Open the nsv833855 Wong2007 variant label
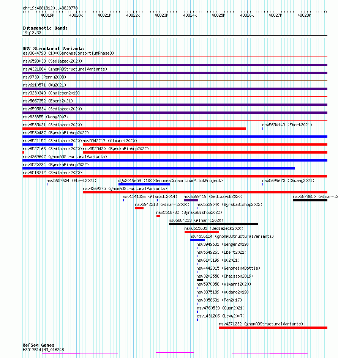This screenshot has height=358, width=338. pyautogui.click(x=46, y=117)
